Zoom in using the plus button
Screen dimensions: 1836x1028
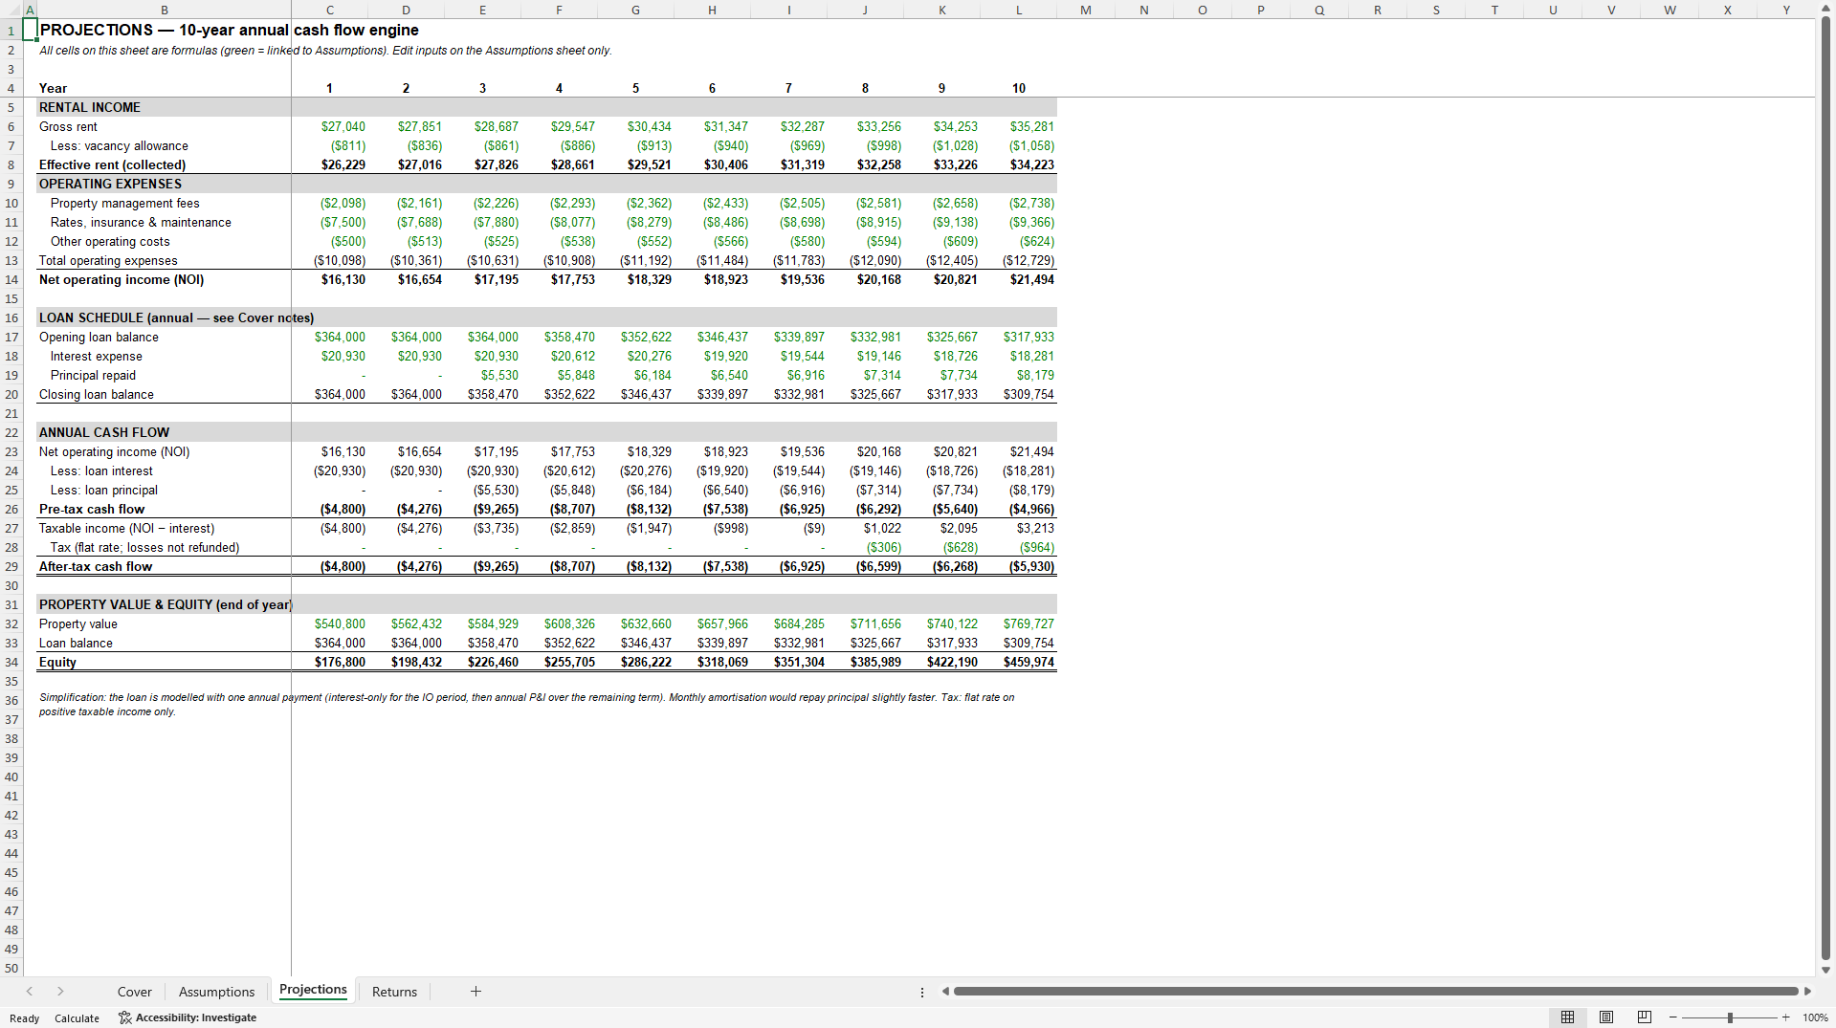1785,1017
